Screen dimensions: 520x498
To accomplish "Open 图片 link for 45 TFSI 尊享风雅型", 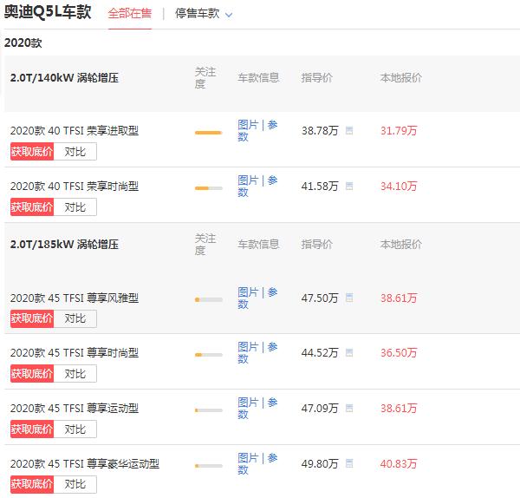I will (248, 292).
